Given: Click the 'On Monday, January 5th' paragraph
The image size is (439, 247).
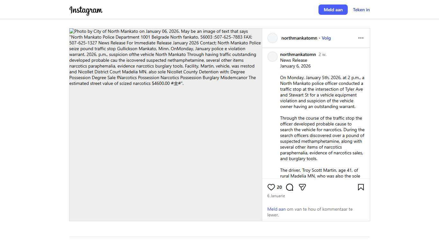Looking at the screenshot, I should click(322, 92).
